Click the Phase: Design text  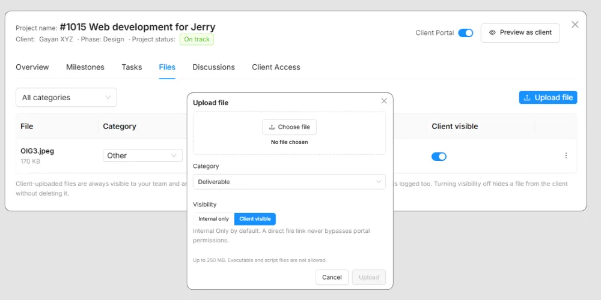(x=102, y=40)
